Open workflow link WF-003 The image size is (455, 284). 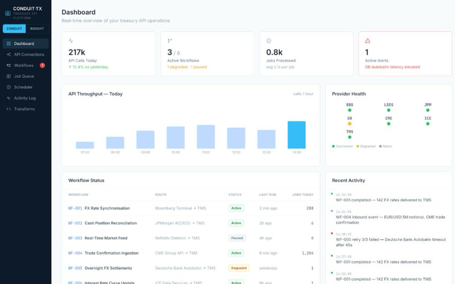(75, 238)
